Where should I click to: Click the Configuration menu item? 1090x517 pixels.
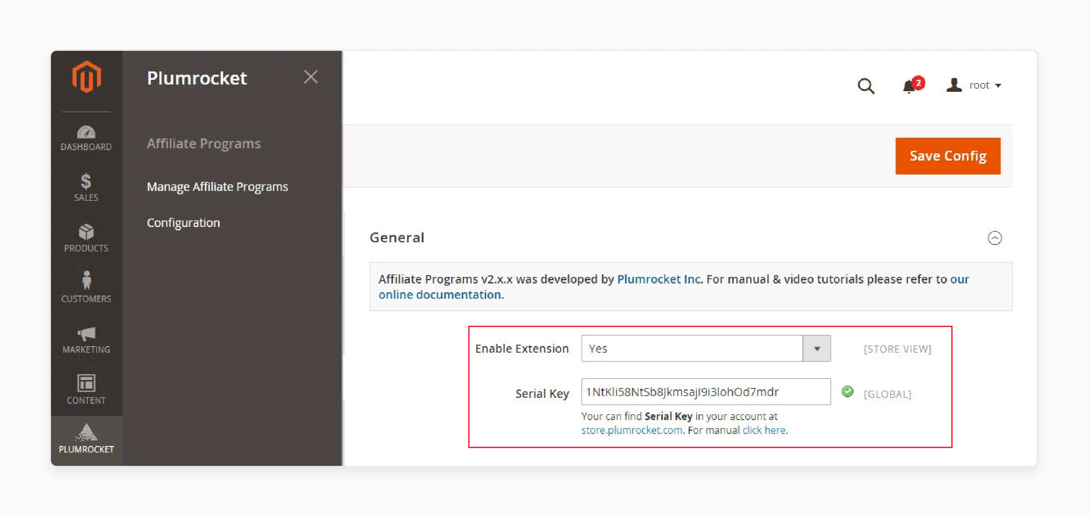click(183, 222)
